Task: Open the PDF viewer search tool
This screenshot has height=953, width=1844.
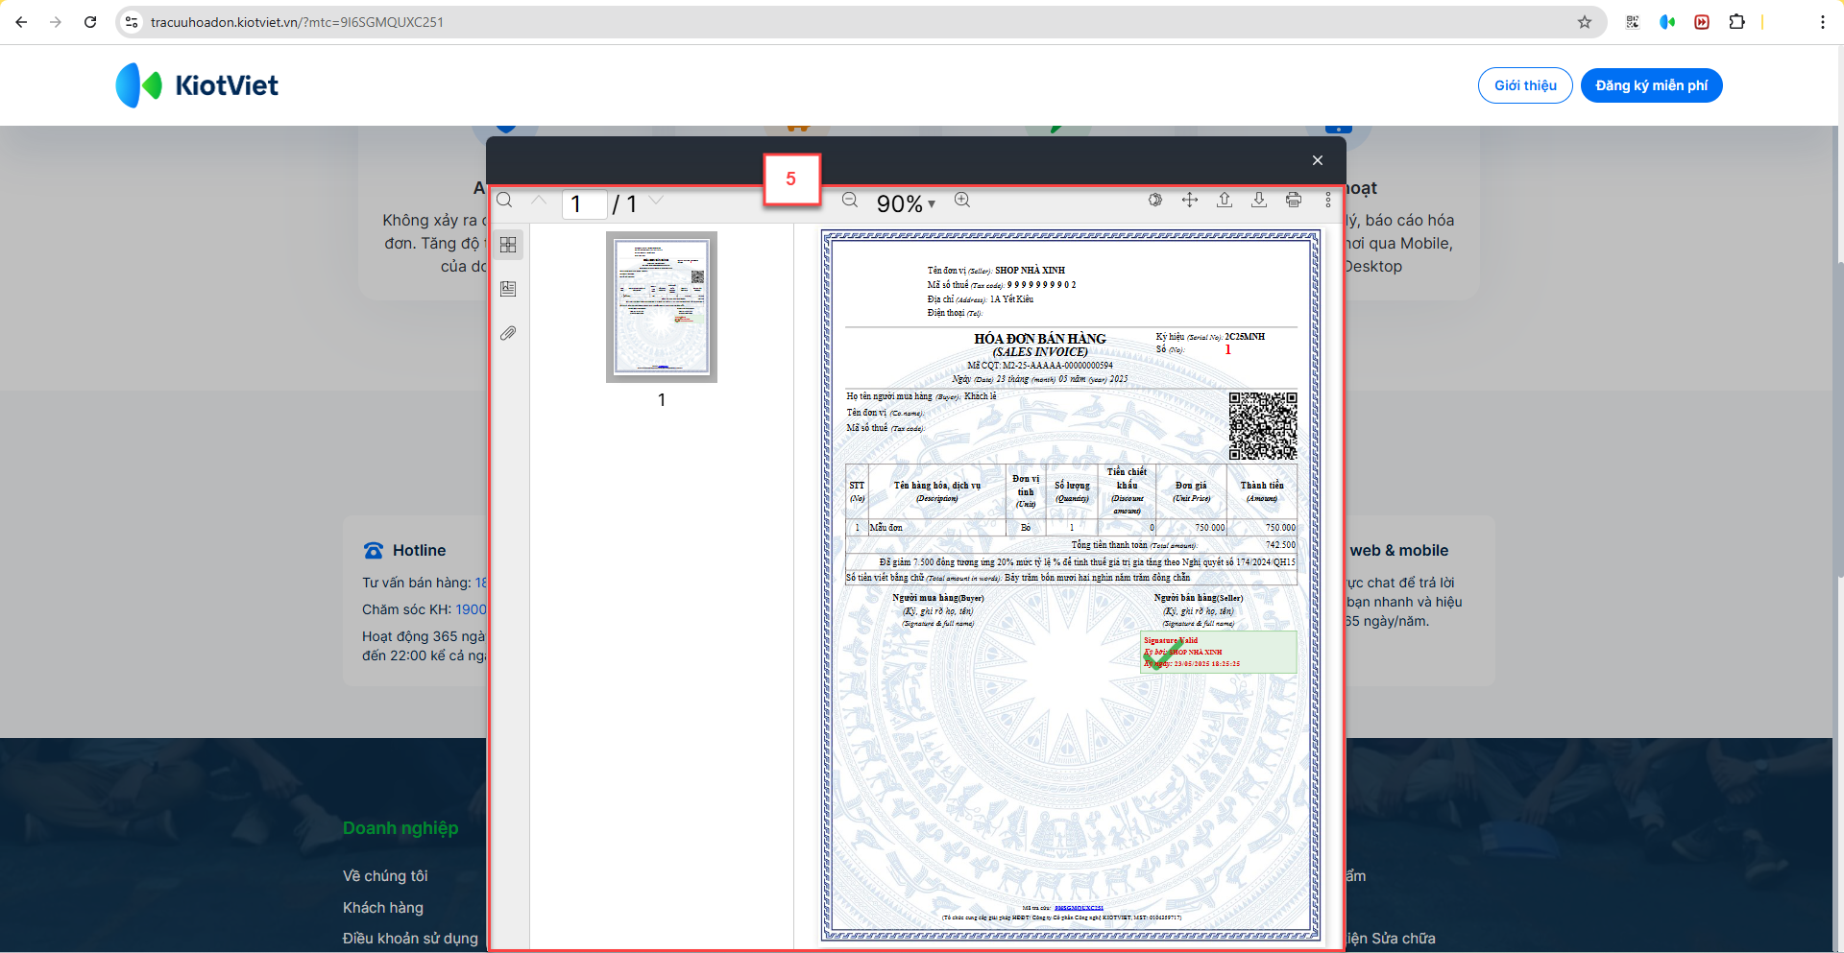Action: (504, 201)
